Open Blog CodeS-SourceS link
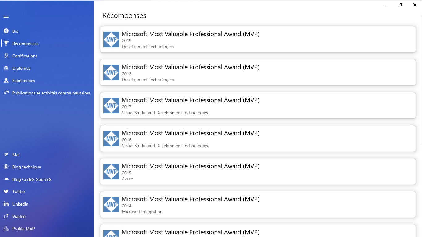The height and width of the screenshot is (237, 422). pos(32,179)
